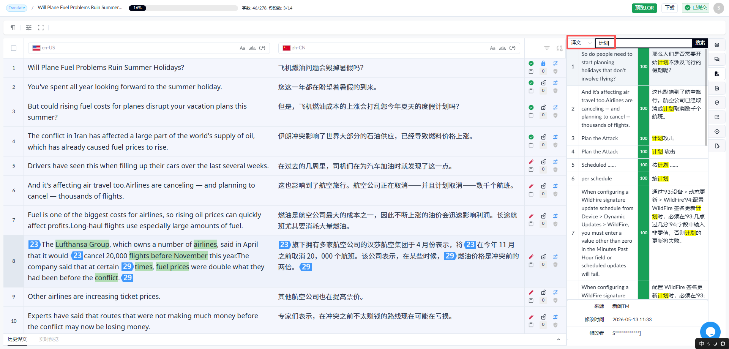Click the sync icon for segment 8
The height and width of the screenshot is (349, 729).
click(555, 257)
